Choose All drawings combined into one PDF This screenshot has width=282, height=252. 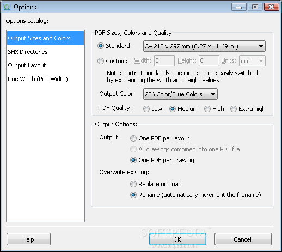click(x=133, y=149)
